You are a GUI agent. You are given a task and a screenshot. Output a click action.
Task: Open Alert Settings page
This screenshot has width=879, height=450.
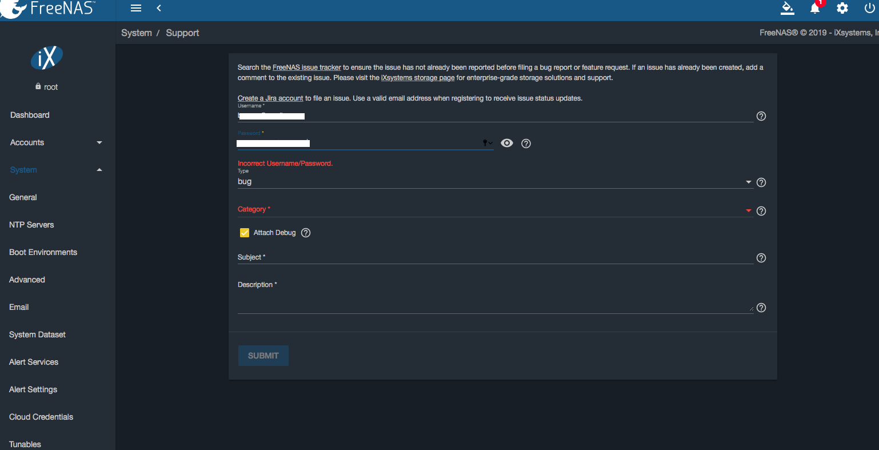33,389
